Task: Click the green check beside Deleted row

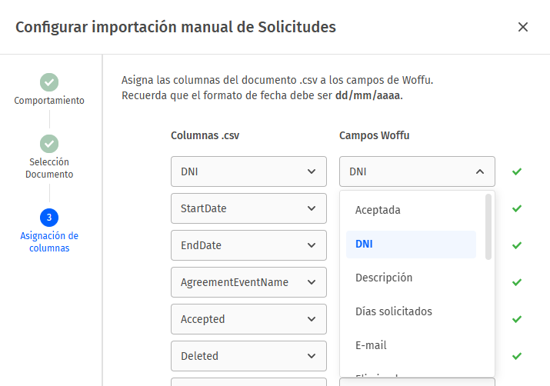Action: click(517, 356)
